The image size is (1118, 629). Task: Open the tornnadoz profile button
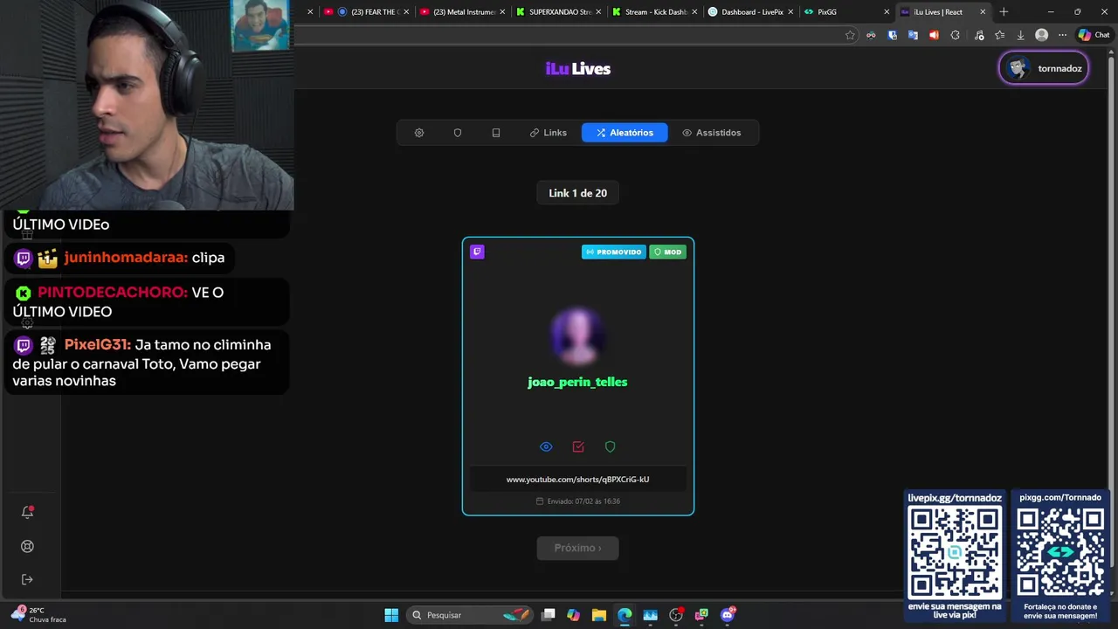[x=1044, y=68]
